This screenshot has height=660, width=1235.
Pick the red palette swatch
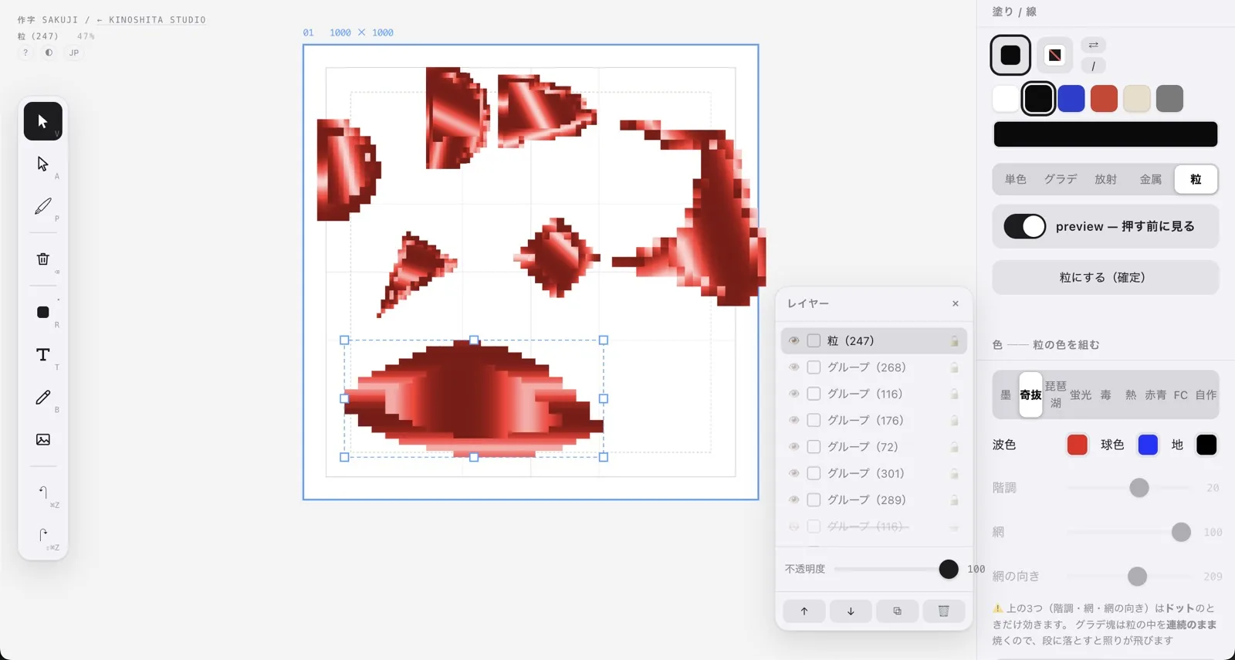(x=1104, y=99)
